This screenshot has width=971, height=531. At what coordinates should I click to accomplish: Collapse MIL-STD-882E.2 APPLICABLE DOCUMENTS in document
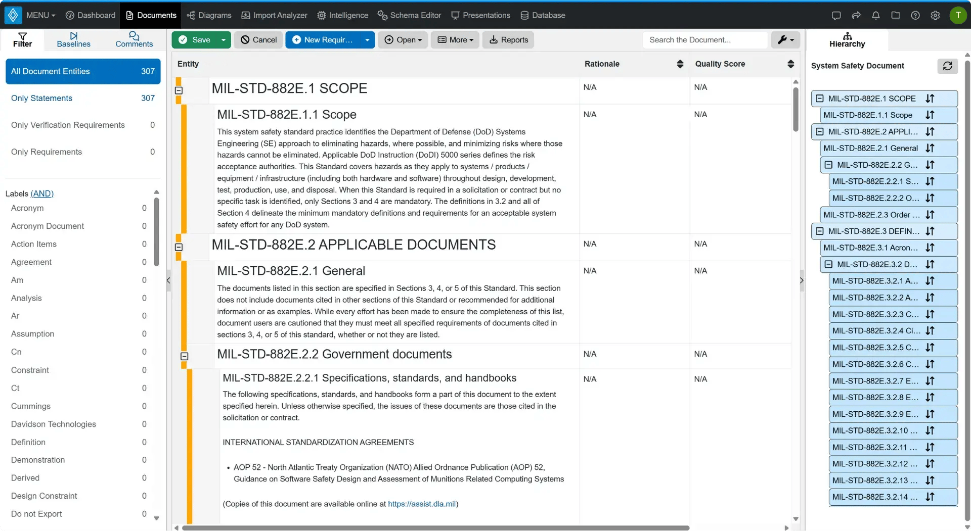[179, 247]
